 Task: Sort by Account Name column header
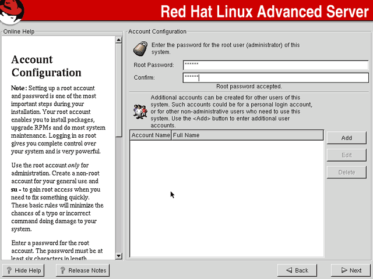pyautogui.click(x=150, y=135)
